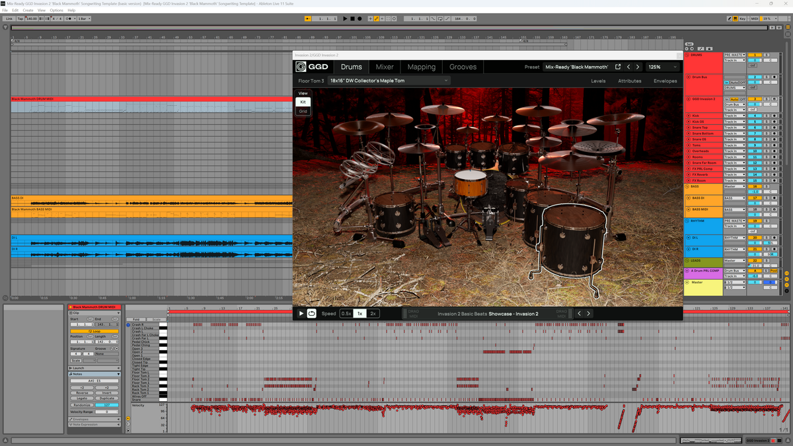Click Ableton transport stop button
Viewport: 793px width, 446px height.
352,19
